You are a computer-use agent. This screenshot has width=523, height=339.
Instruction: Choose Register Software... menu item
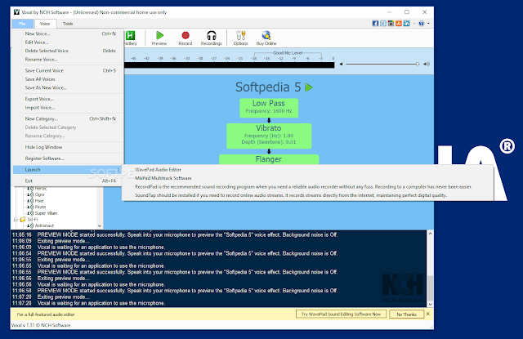[68, 158]
